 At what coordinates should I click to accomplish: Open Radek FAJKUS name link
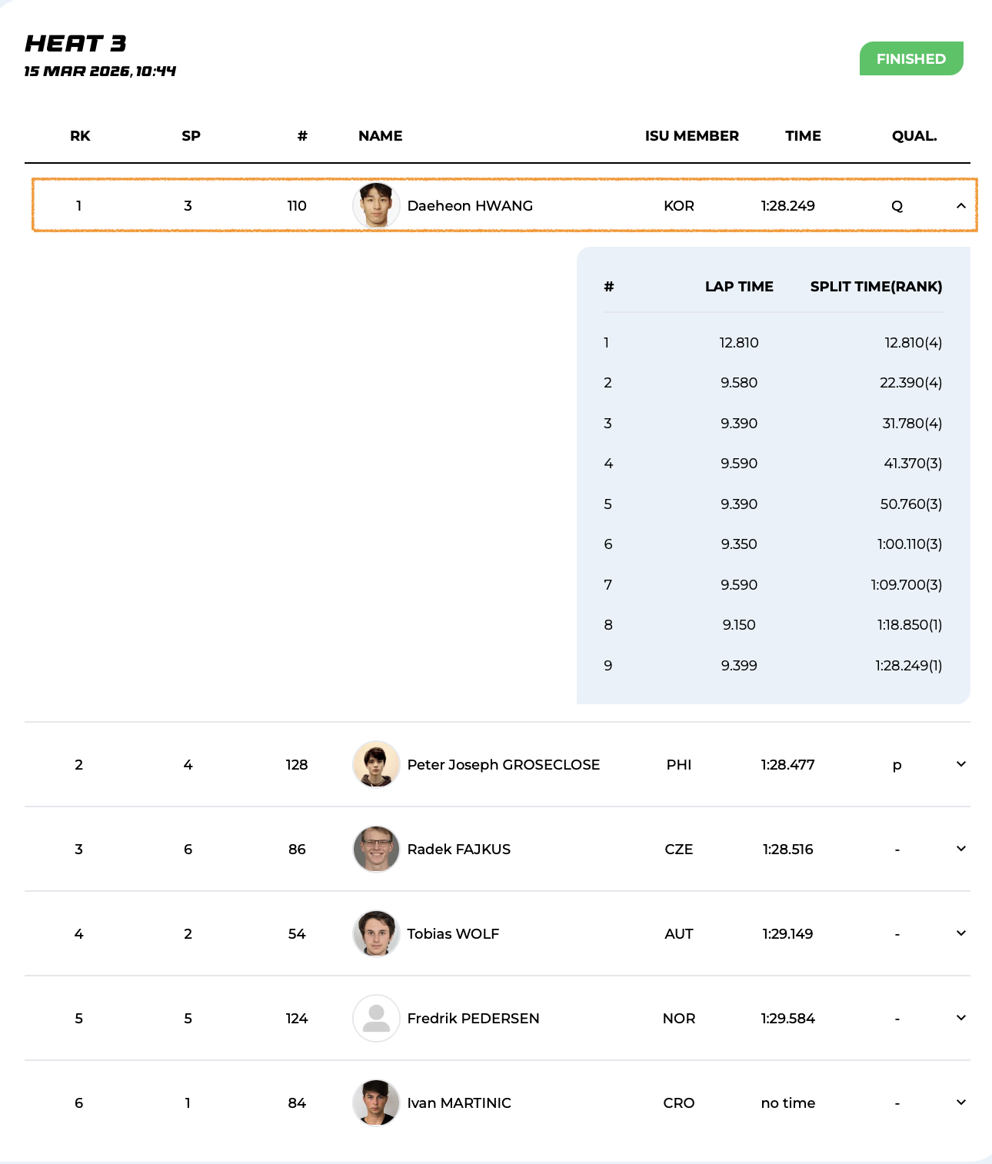[458, 849]
